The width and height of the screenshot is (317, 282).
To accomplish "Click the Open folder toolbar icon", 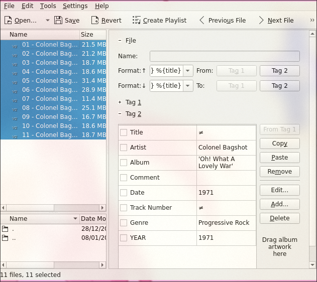I will (x=8, y=21).
